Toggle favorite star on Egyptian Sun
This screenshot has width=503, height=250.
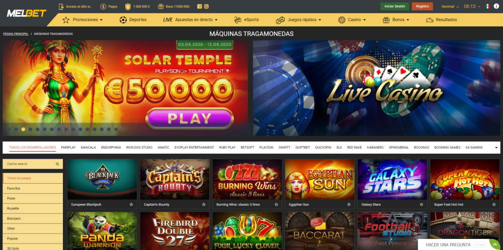349,204
